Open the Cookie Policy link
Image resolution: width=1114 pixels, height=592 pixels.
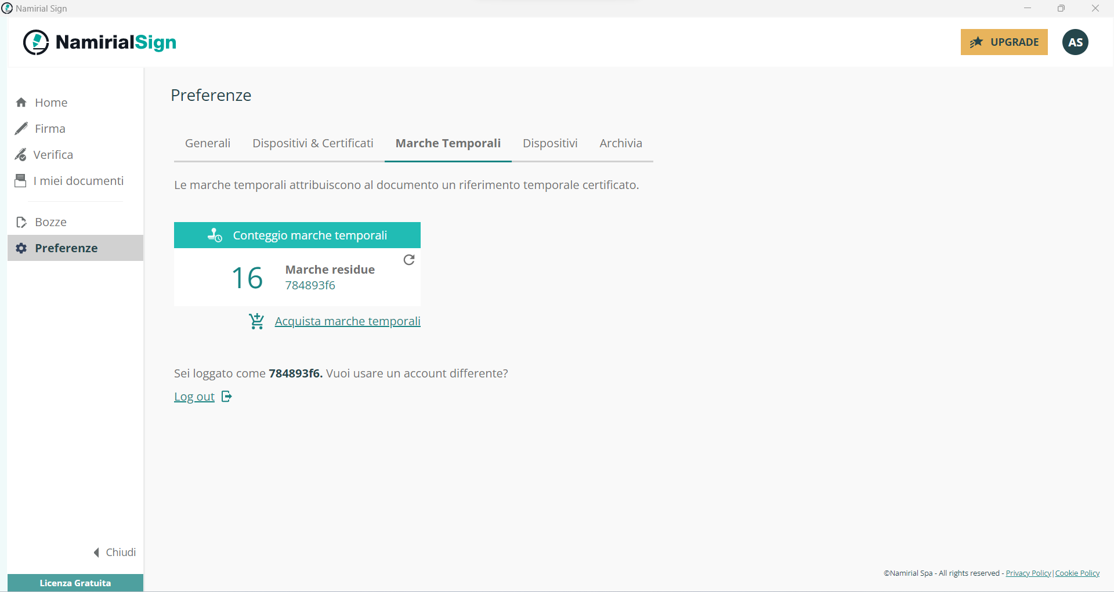click(x=1077, y=573)
